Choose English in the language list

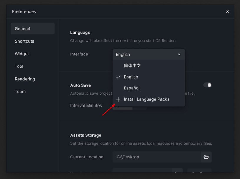pos(149,77)
